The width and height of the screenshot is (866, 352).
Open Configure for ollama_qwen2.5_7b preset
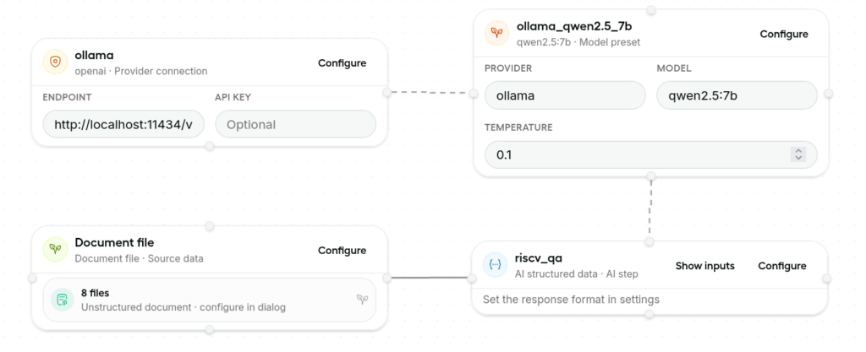784,35
